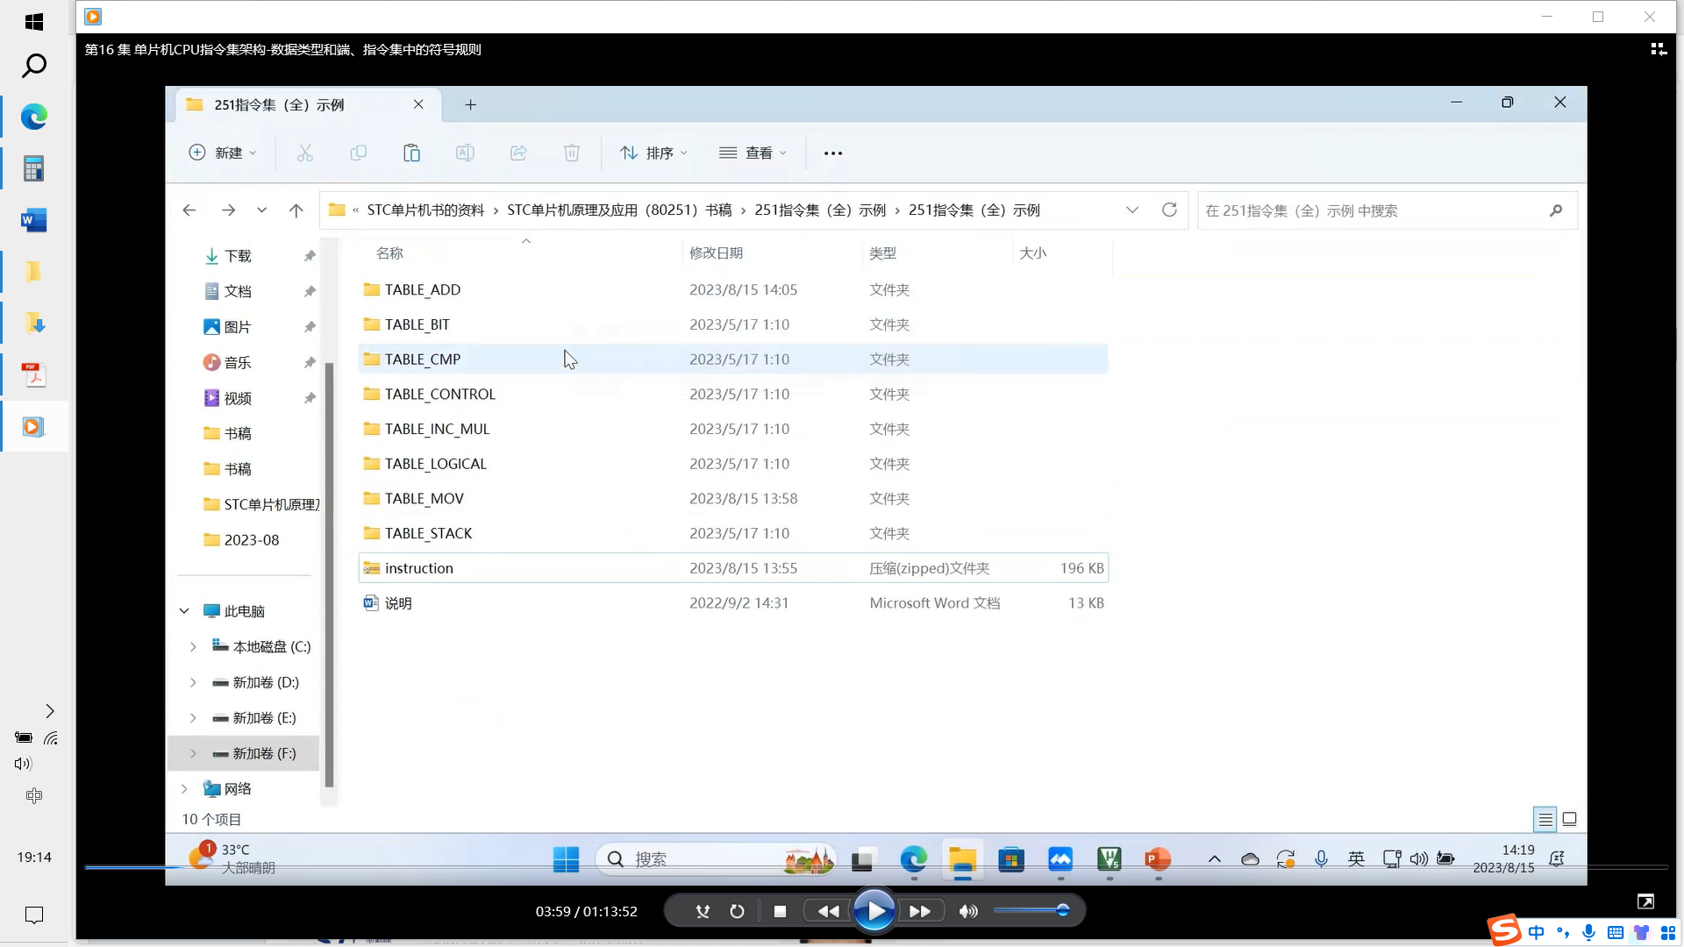Select the TABLE_ADD folder
The image size is (1684, 947).
733,289
